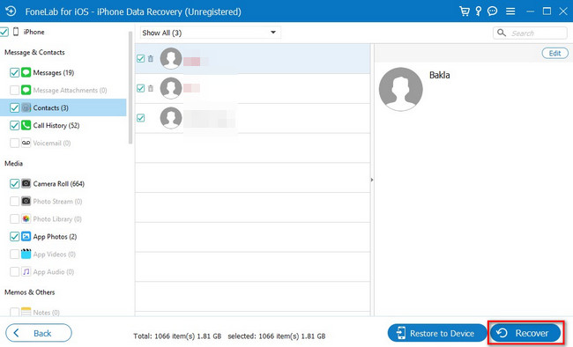Click the FoneLab logo icon in the title bar
Screen dimensions: 573x347
pyautogui.click(x=11, y=11)
